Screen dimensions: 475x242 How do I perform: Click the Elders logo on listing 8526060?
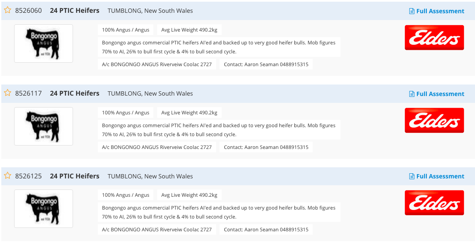click(x=434, y=38)
